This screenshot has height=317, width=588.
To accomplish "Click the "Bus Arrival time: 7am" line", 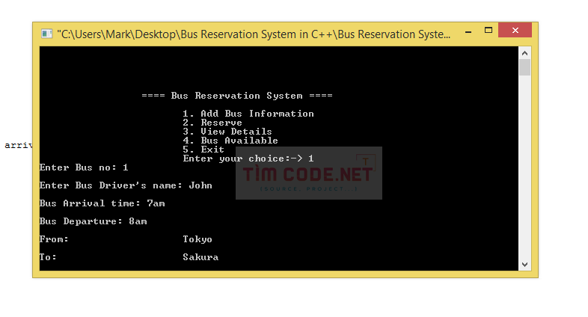I will [102, 203].
